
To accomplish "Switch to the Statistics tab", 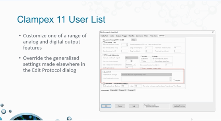I will 131,36.
